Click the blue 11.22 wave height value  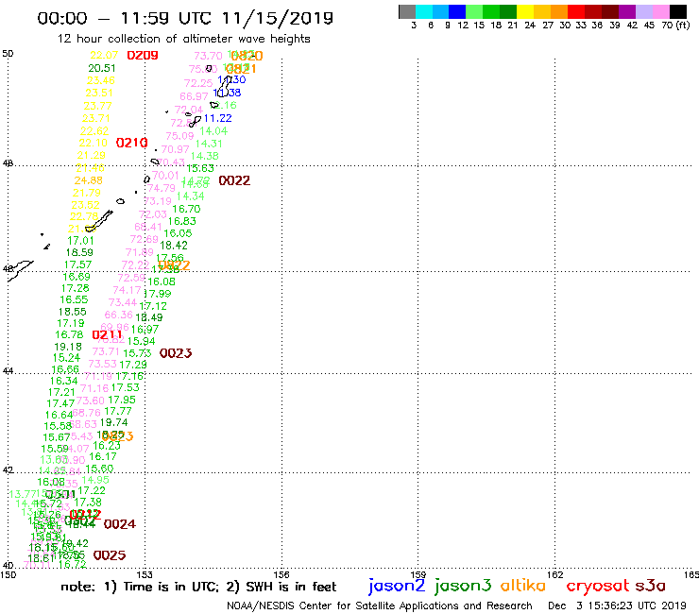click(x=217, y=119)
